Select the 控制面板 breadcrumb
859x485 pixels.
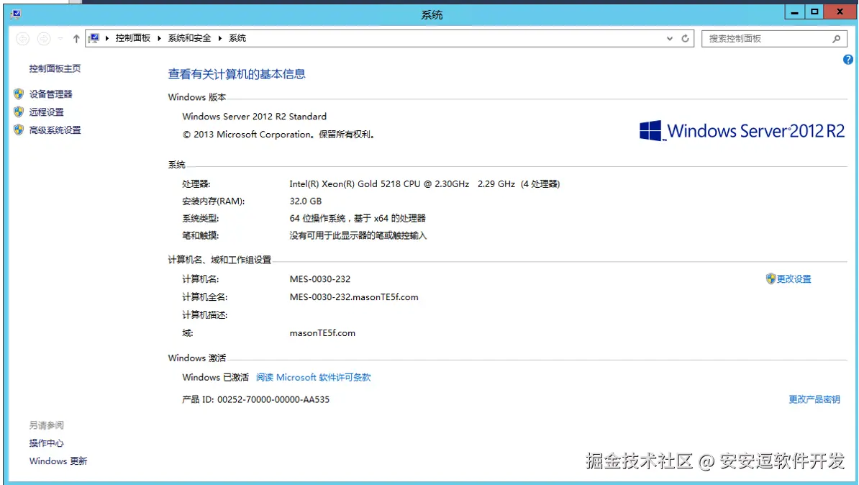132,38
